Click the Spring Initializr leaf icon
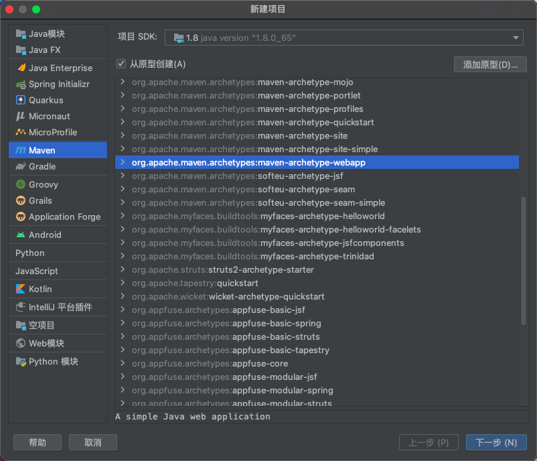This screenshot has width=537, height=461. point(21,84)
